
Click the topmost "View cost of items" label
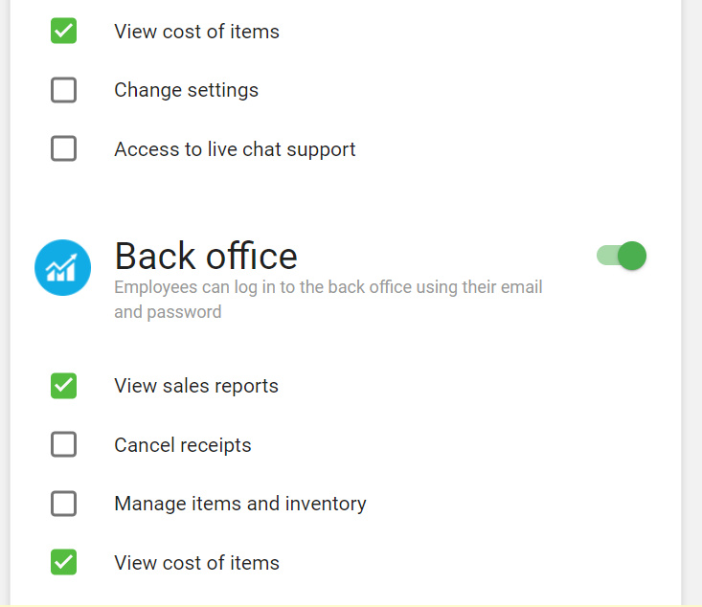tap(196, 32)
